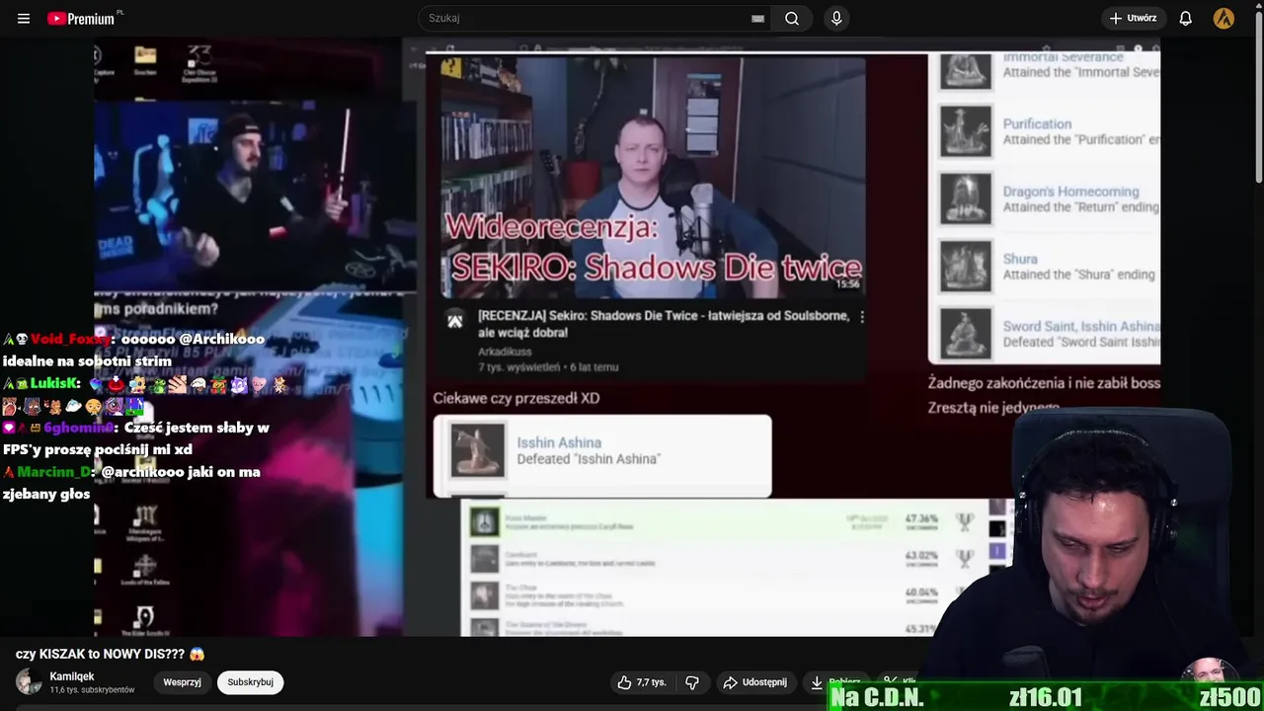The image size is (1264, 711).
Task: Click the '[RECENZJA] Sekiro: Shadows Die Twice' title
Action: (x=664, y=324)
